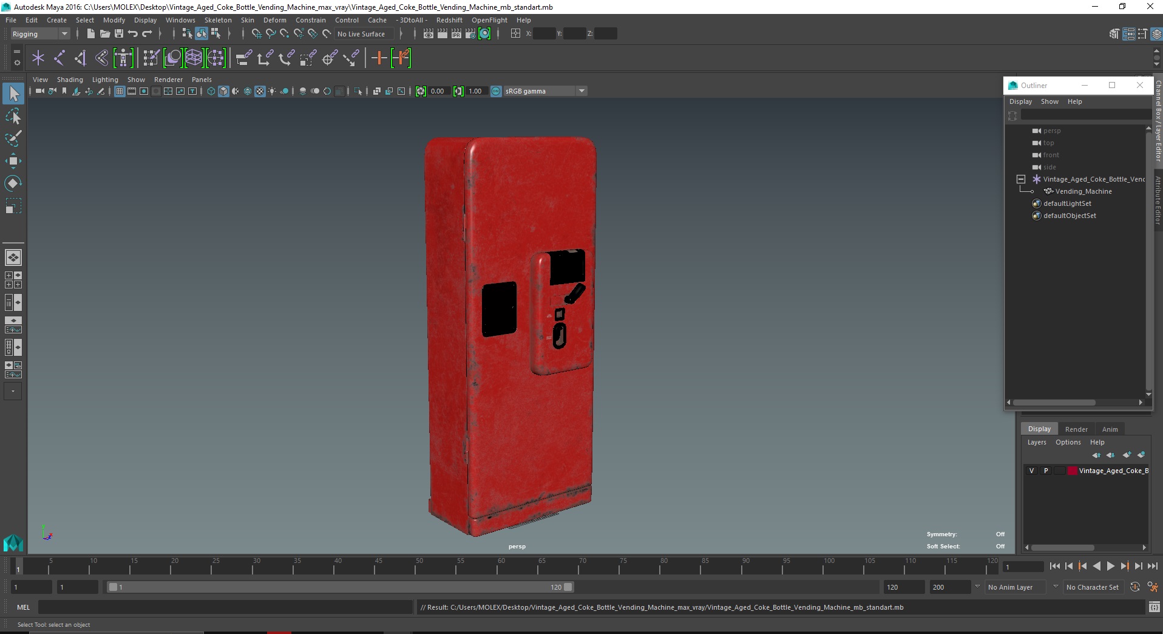Open the Render Settings icon
Image resolution: width=1163 pixels, height=634 pixels.
coord(470,34)
